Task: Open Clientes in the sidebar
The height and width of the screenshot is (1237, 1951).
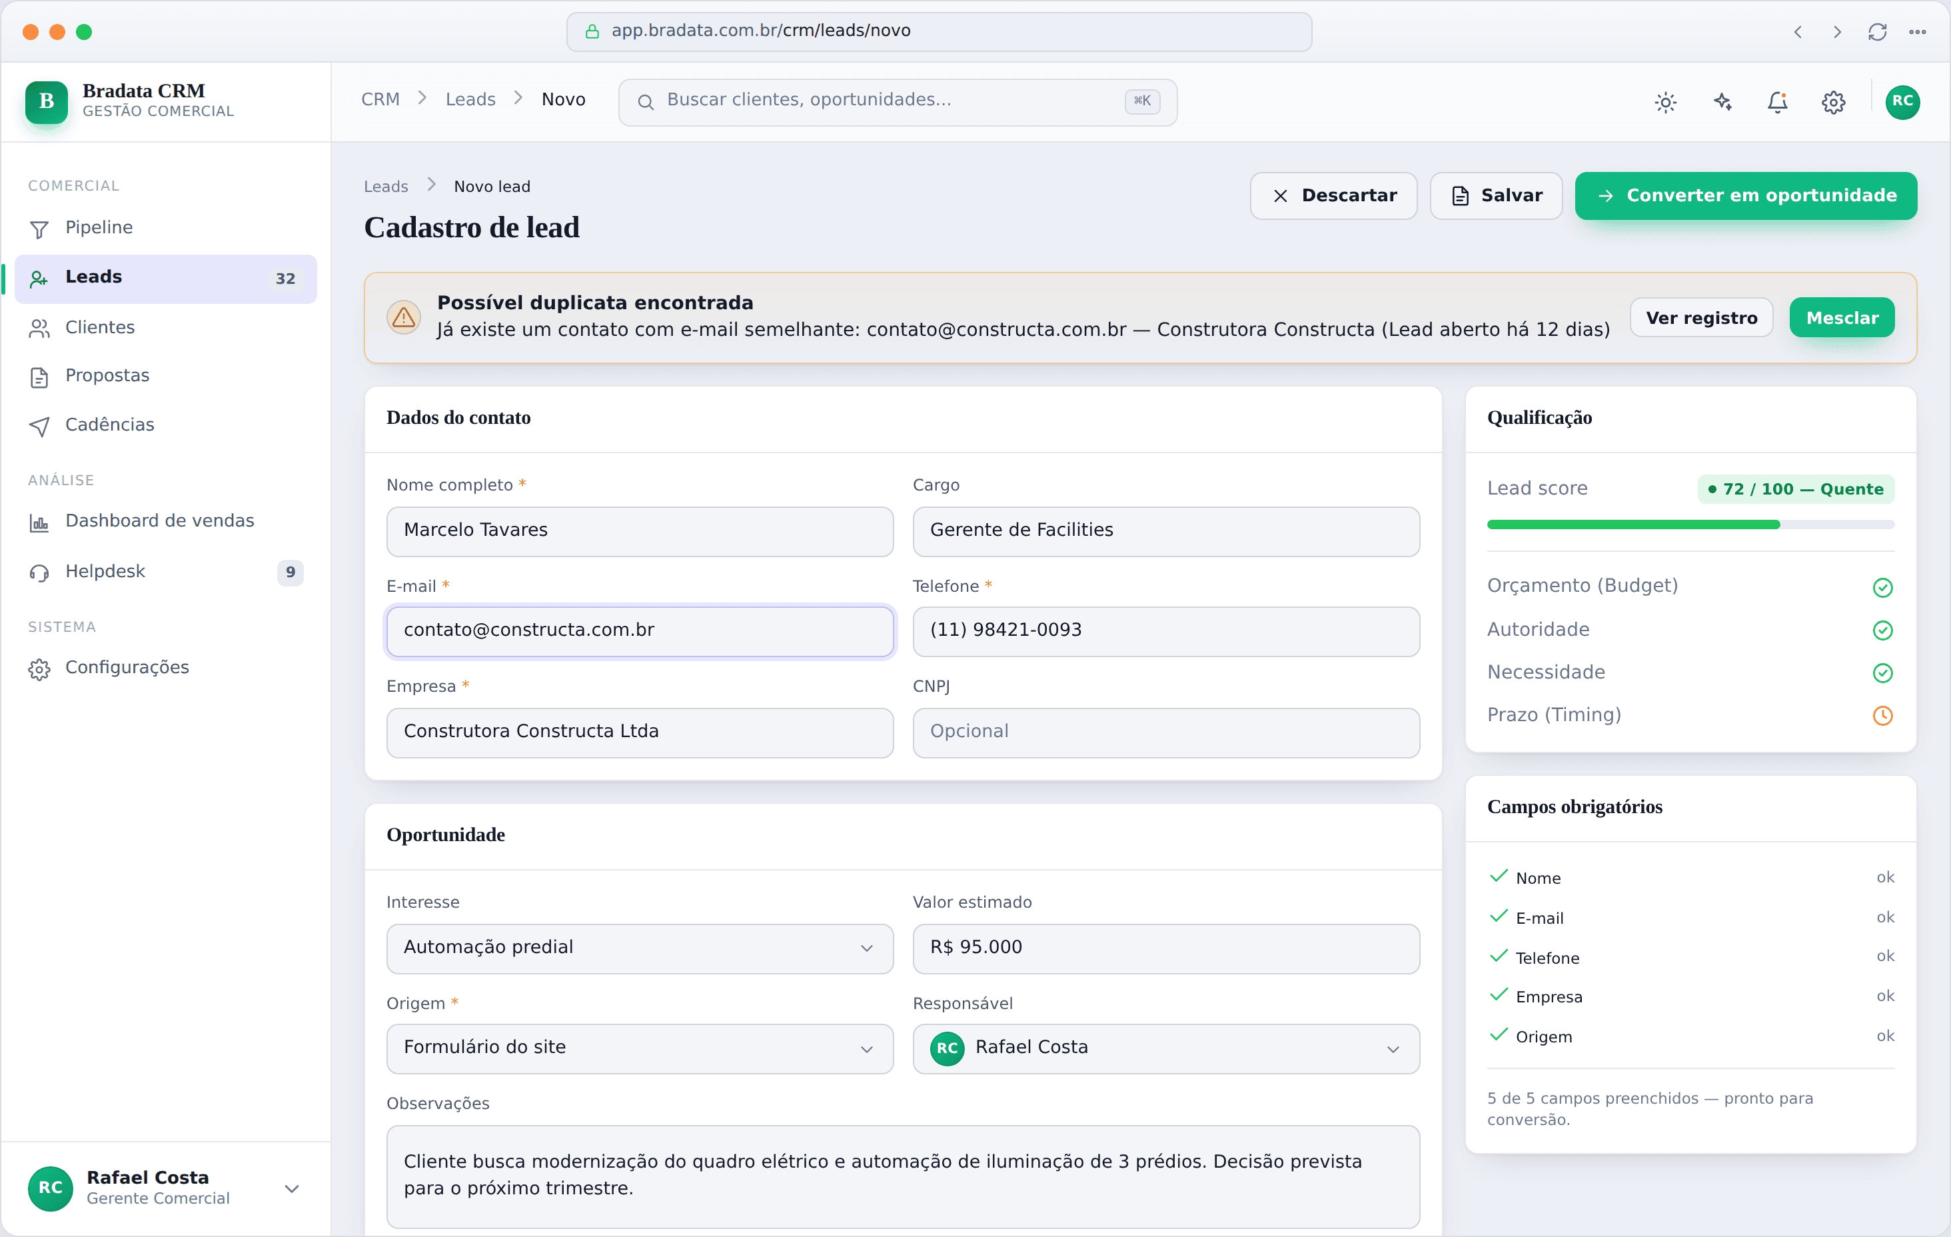Action: [x=165, y=327]
